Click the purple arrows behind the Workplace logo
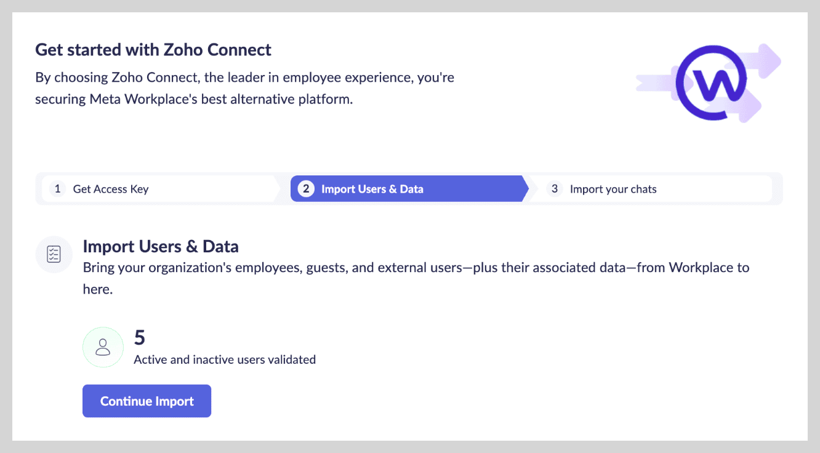The image size is (820, 453). 768,62
